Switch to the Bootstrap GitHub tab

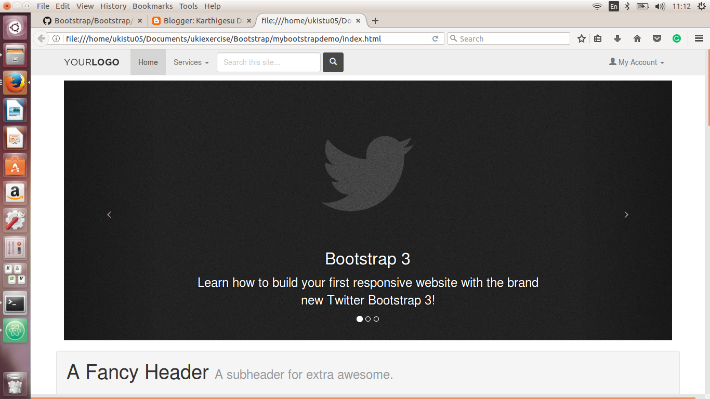pos(93,21)
